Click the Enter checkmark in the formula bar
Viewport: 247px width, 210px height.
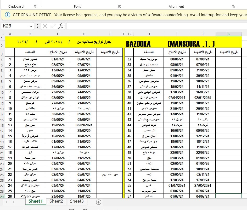pyautogui.click(x=53, y=26)
